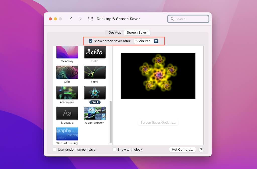Click the Shell screen saver thumbnail

click(95, 93)
